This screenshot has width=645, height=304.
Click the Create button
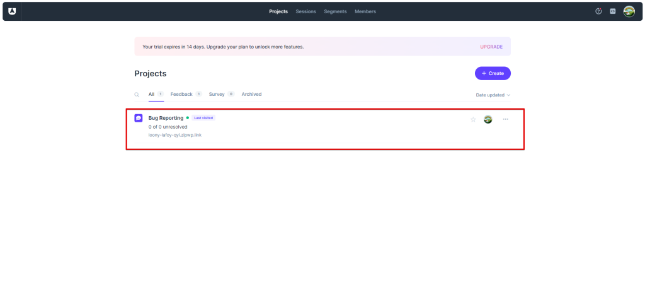tap(493, 73)
